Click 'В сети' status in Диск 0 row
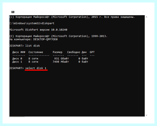This screenshot has width=157, height=126. coord(33,59)
